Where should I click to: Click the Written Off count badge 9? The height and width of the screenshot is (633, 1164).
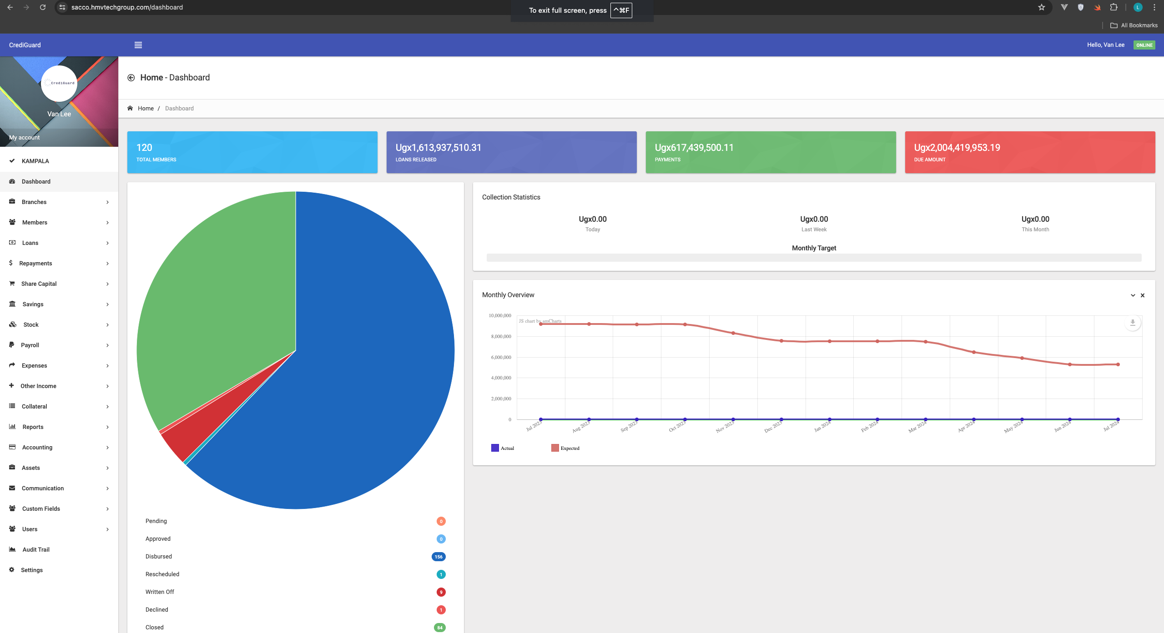pos(441,592)
